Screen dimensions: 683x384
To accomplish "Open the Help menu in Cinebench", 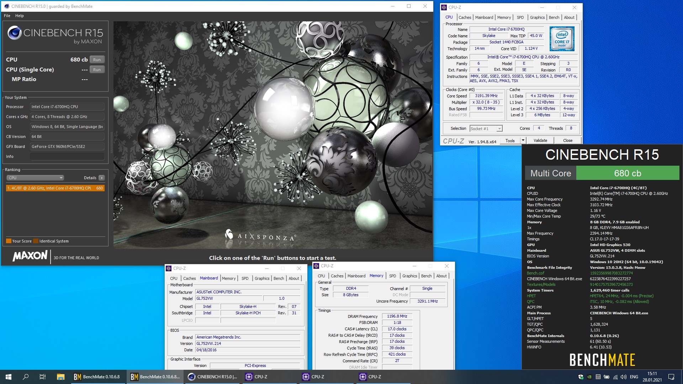I will click(20, 16).
